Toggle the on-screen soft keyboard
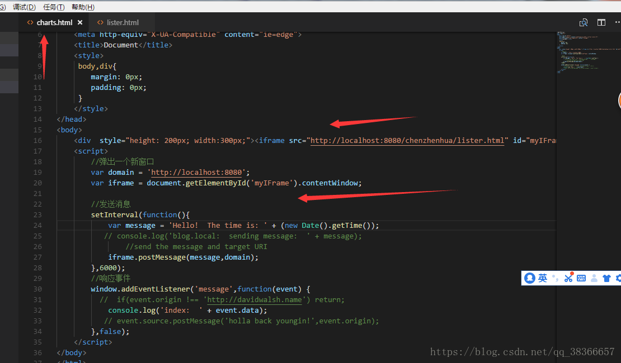This screenshot has width=621, height=363. 581,278
